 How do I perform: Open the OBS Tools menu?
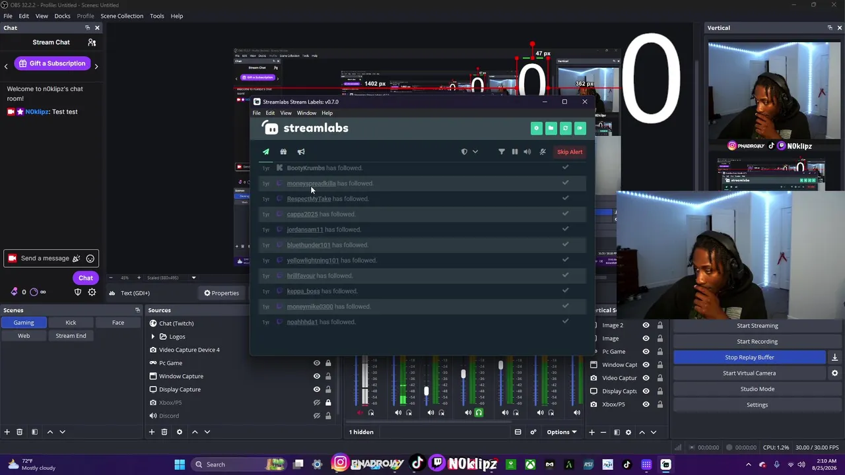156,16
